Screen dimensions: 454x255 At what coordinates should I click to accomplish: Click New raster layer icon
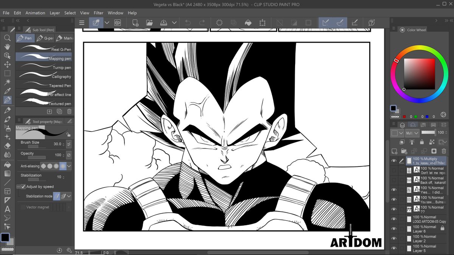click(395, 151)
